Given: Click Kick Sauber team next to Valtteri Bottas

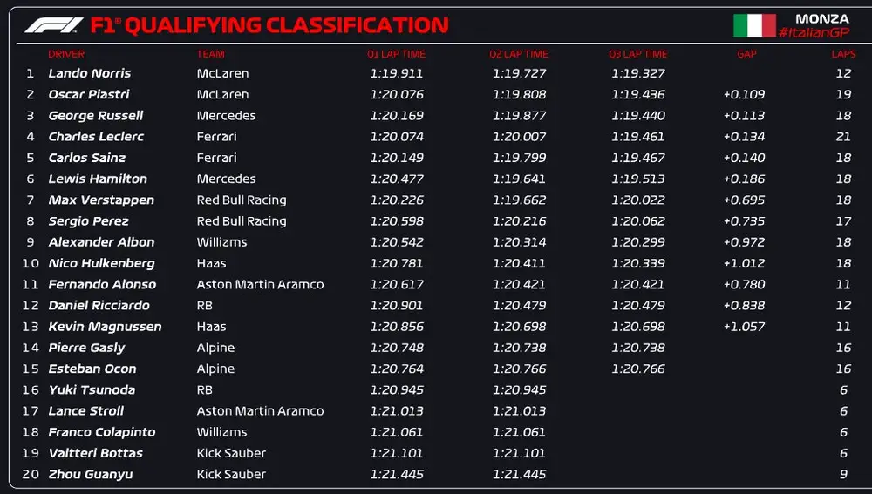Looking at the screenshot, I should (x=231, y=453).
